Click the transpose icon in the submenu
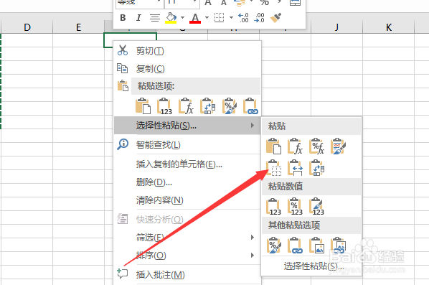 (317, 167)
